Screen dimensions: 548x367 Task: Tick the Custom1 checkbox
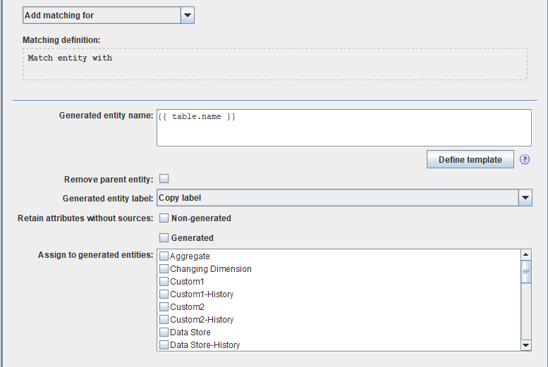point(164,282)
